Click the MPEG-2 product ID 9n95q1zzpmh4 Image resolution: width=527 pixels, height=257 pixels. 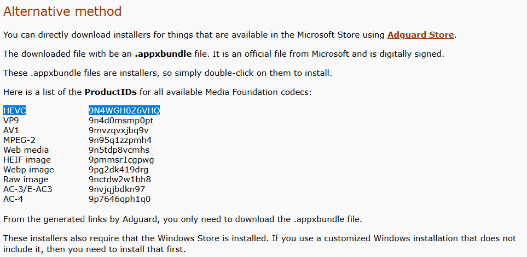tap(120, 140)
